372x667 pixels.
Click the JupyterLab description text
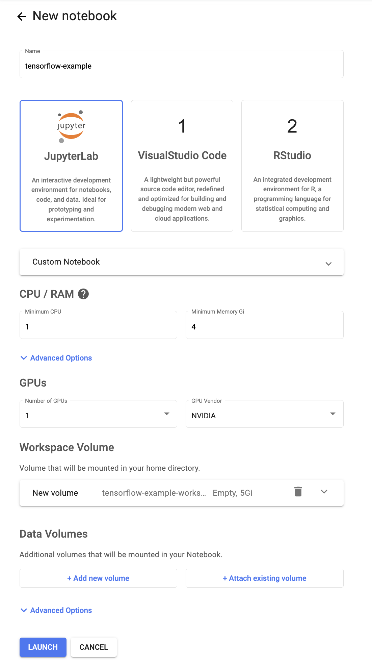(x=71, y=200)
